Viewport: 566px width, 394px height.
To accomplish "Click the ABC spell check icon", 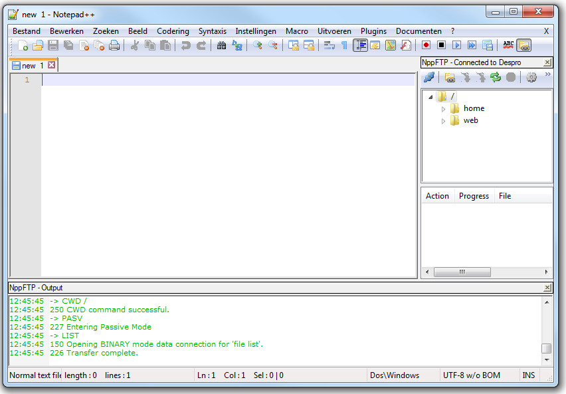I will point(508,45).
